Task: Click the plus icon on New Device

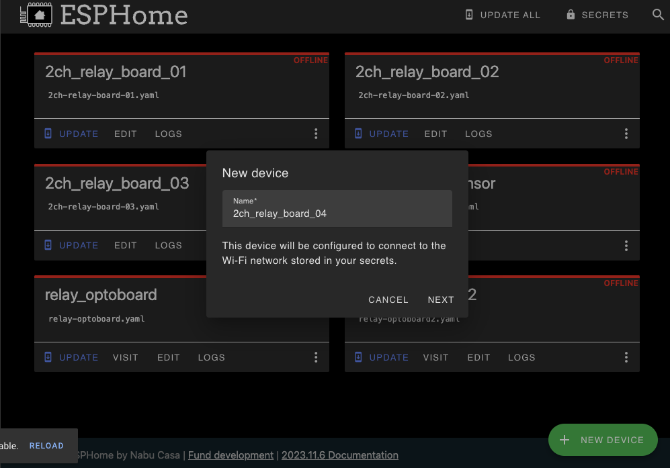Action: click(564, 440)
